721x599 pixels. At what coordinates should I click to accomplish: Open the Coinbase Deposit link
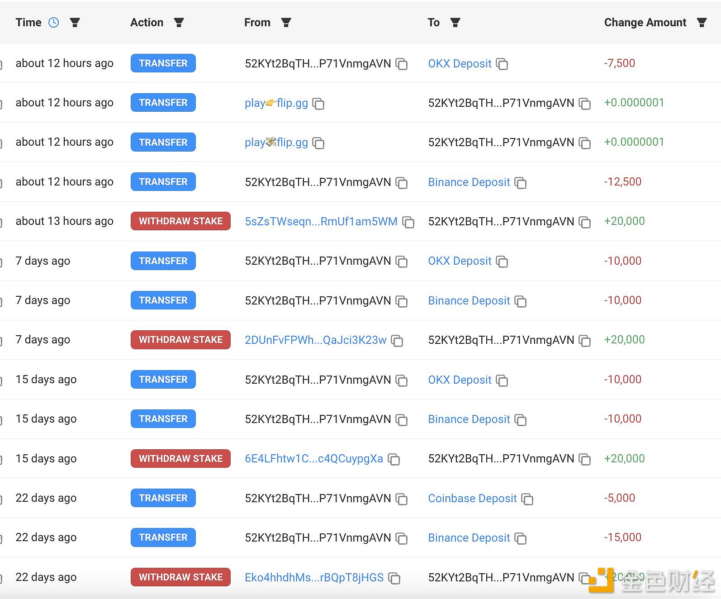coord(472,499)
